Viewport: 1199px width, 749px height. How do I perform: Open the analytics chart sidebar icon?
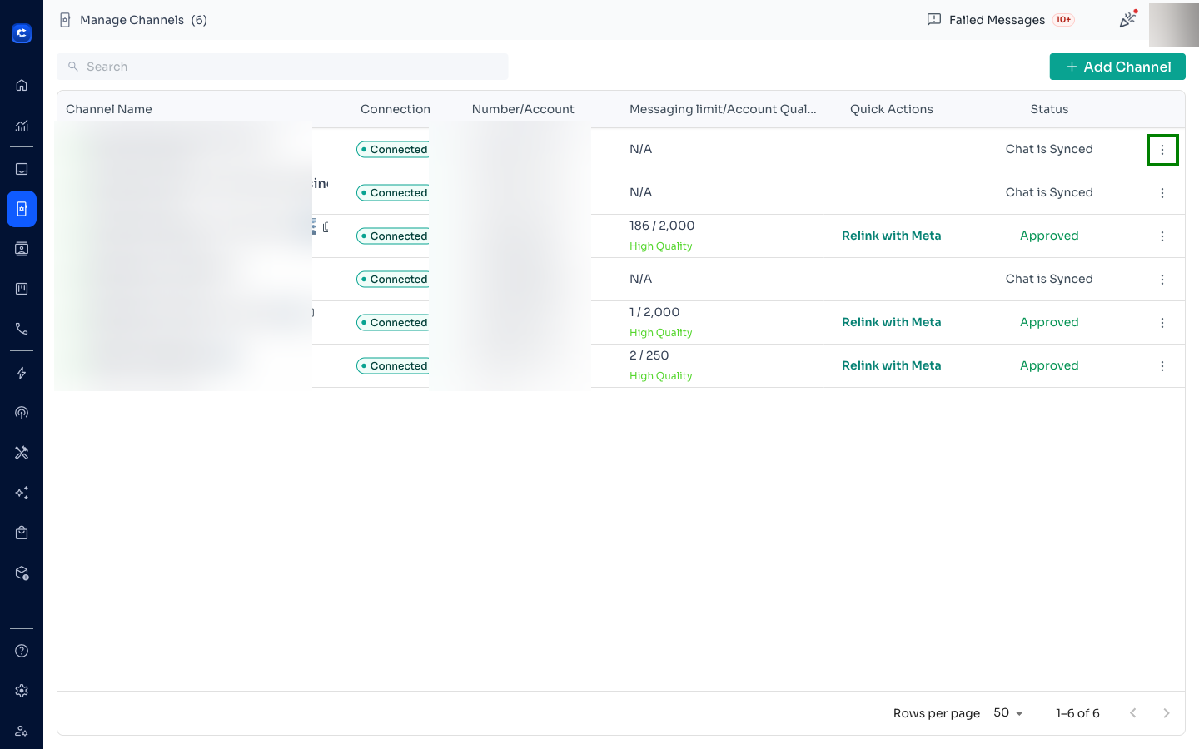(x=22, y=126)
